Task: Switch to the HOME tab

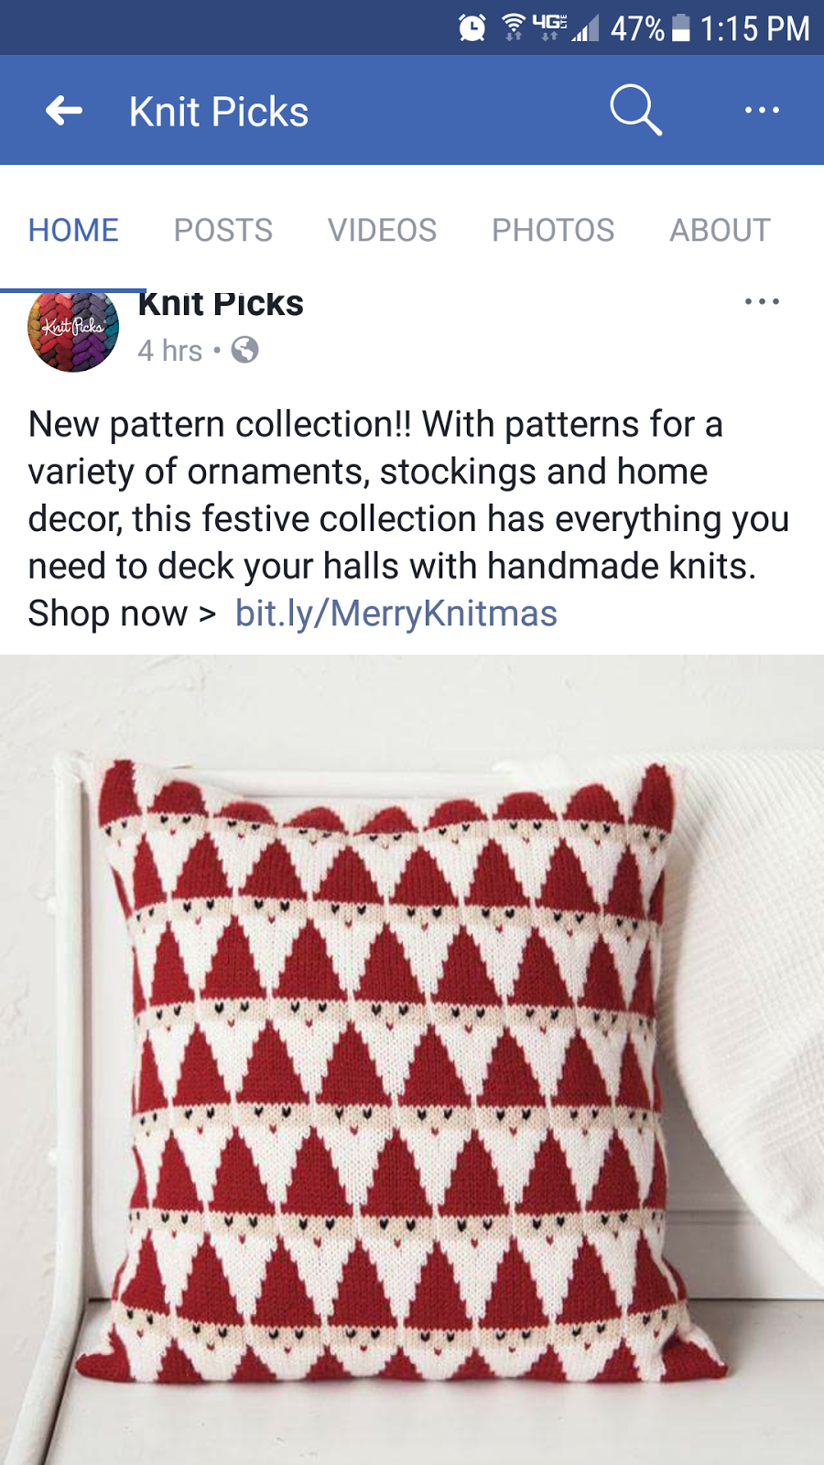Action: pos(73,230)
